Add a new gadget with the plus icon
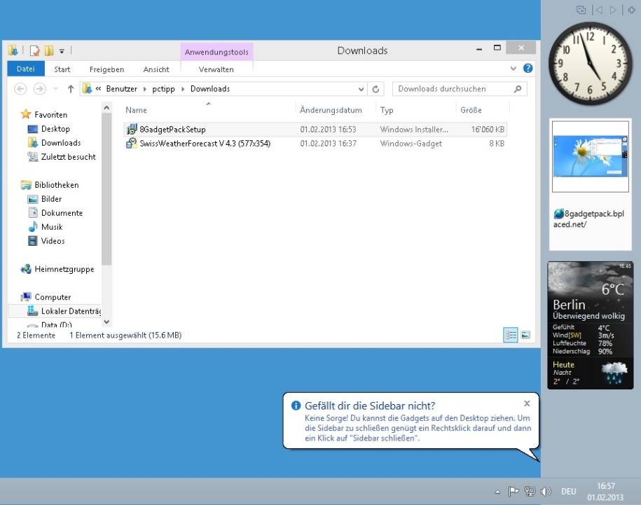Screen dimensions: 641x505 (x=631, y=10)
